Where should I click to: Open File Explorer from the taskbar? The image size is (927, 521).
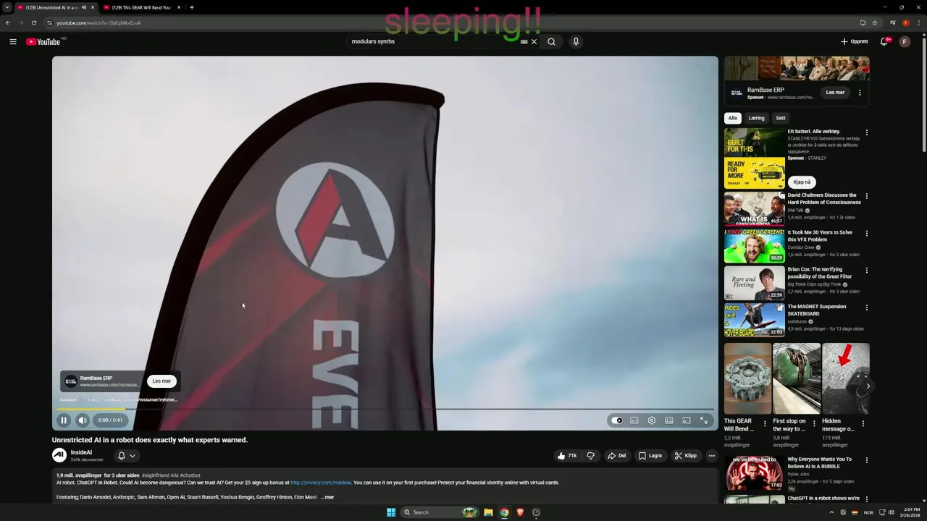pyautogui.click(x=488, y=512)
